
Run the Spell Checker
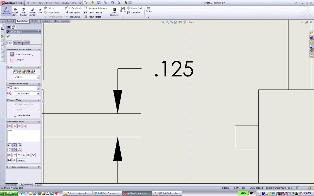(24, 12)
